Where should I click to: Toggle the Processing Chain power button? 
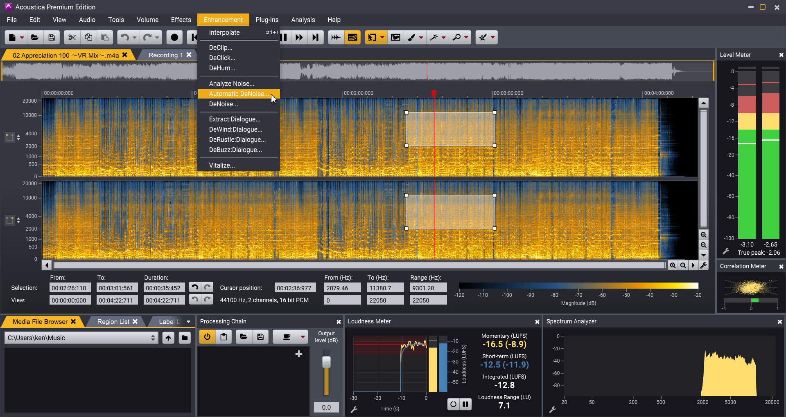207,337
